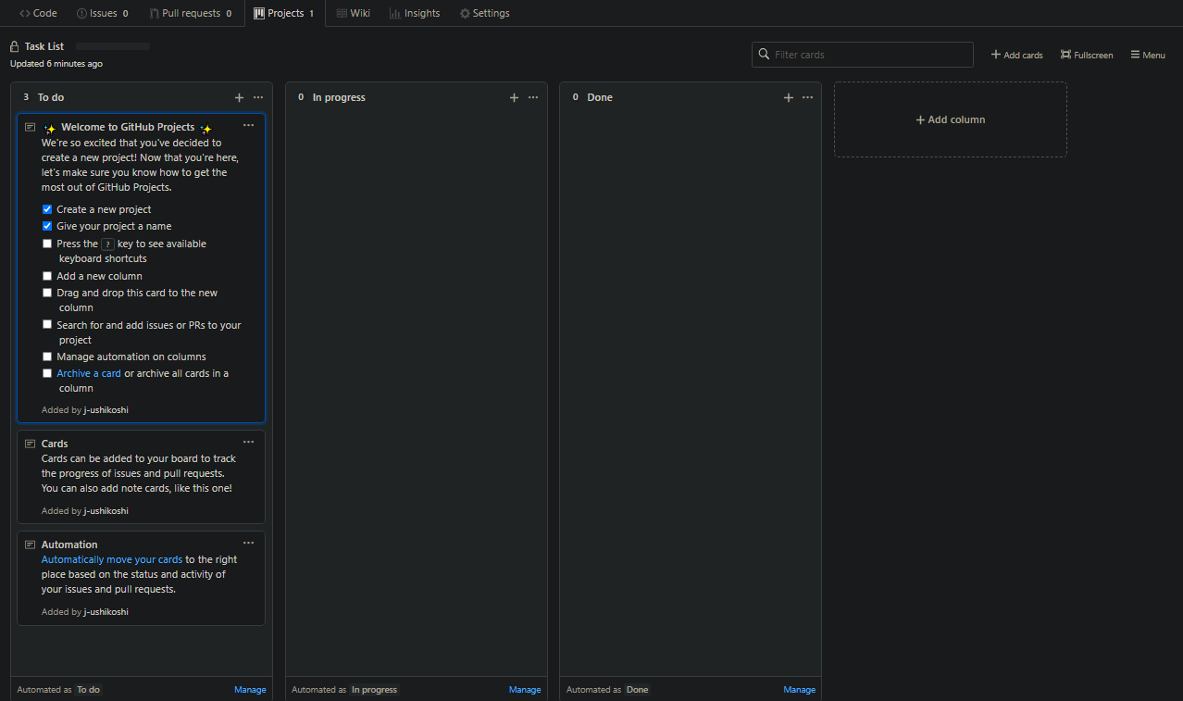Click the note icon on the Welcome card
1183x701 pixels.
31,127
